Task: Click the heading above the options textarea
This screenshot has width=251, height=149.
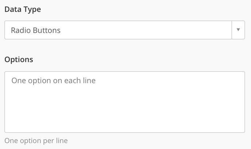Action: tap(19, 59)
